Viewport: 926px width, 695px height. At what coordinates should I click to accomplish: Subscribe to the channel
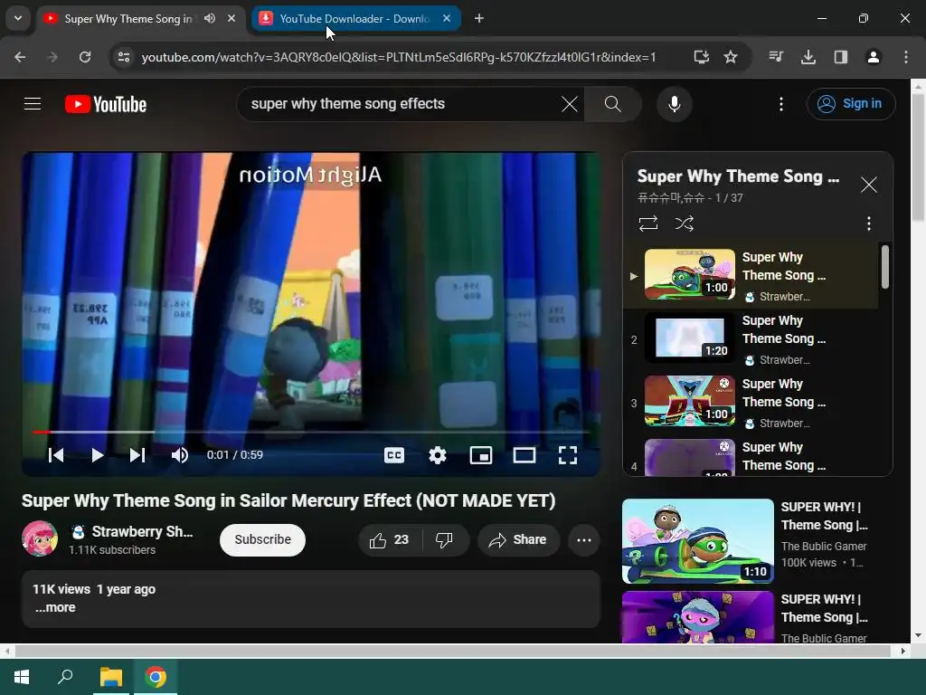[x=263, y=539]
